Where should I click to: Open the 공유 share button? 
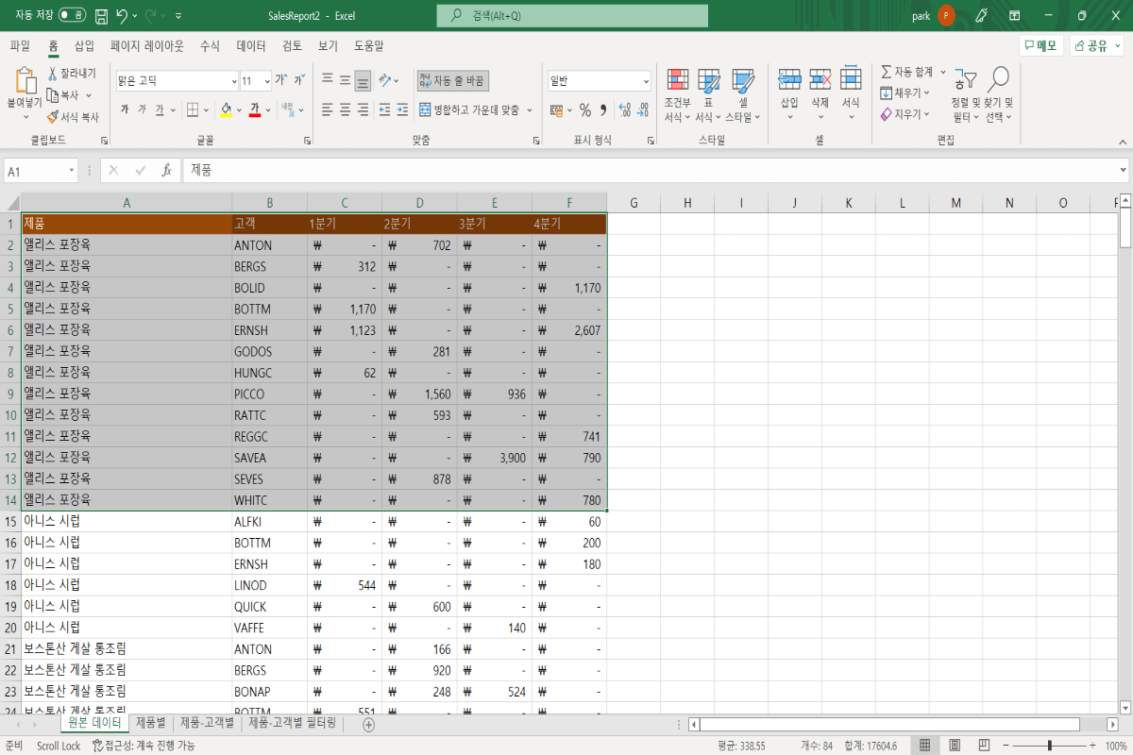[x=1096, y=45]
